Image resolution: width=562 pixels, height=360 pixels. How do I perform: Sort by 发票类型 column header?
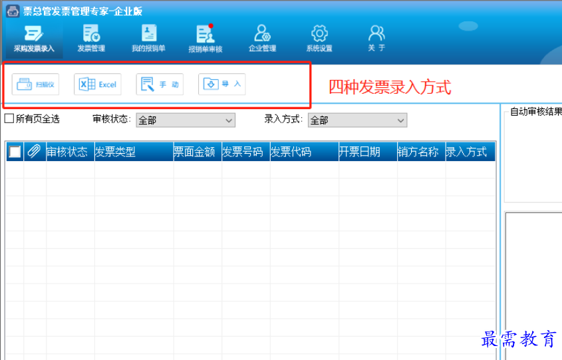[134, 151]
